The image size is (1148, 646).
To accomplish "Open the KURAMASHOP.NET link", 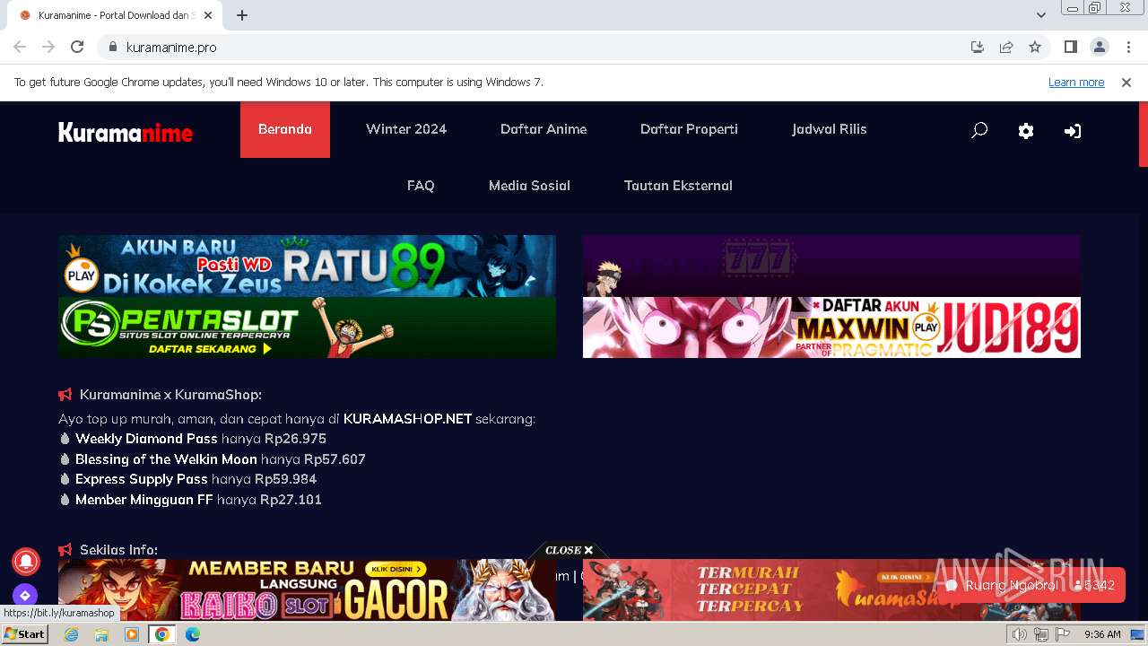I will [407, 419].
